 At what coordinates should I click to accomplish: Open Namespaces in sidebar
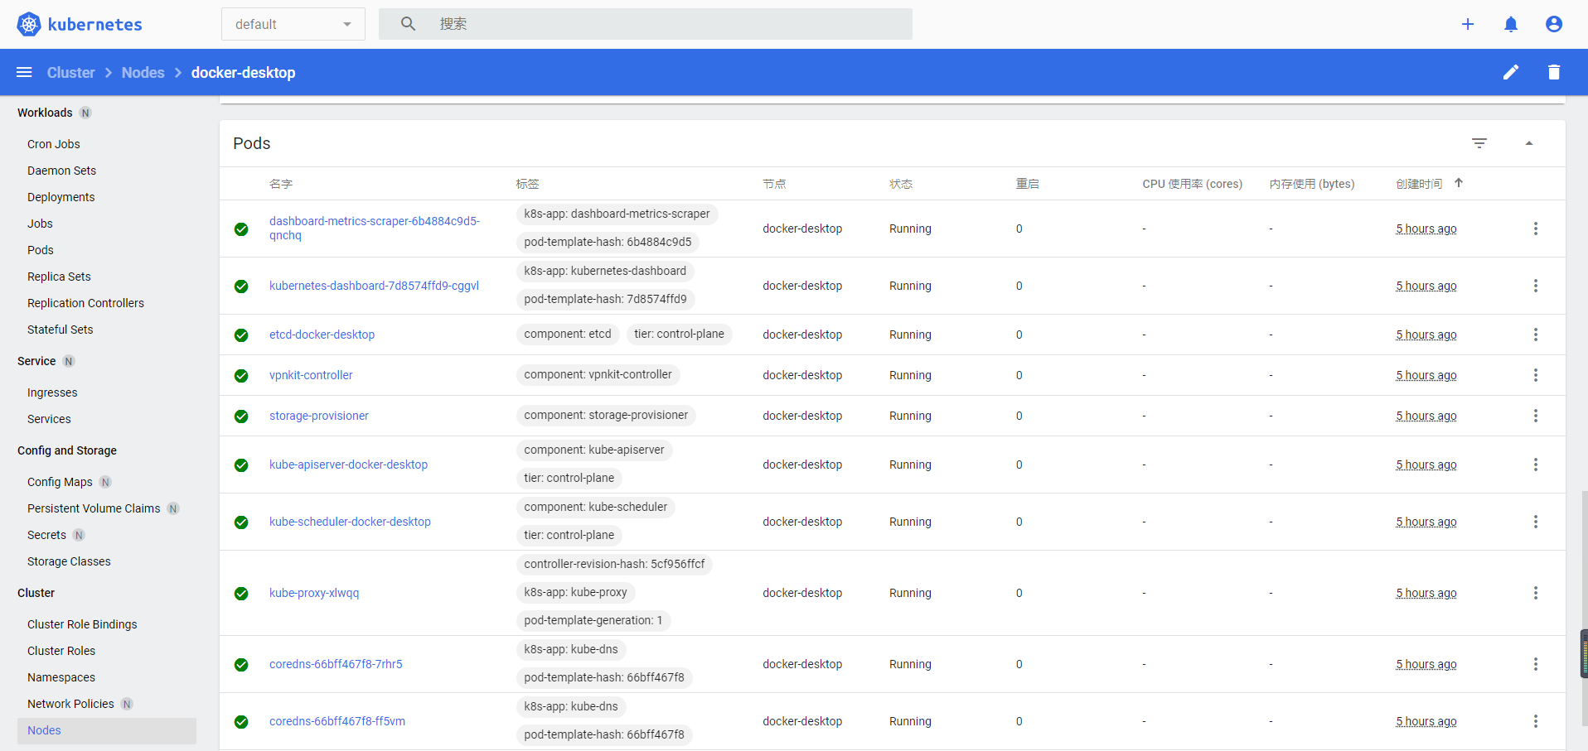point(61,677)
